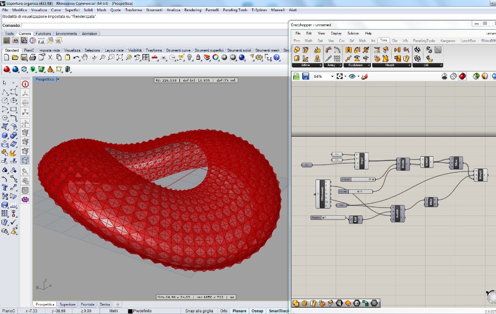Click the Open folder icon in Rhino
The width and height of the screenshot is (496, 314).
click(x=15, y=57)
